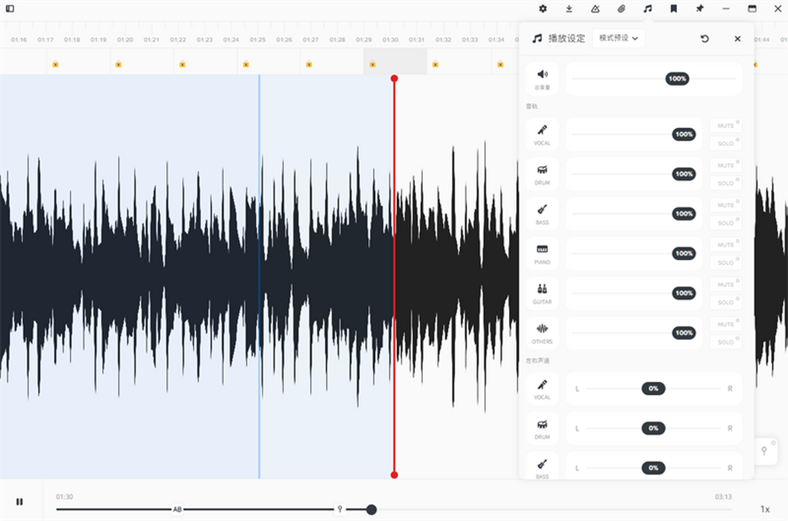Mute the VOCAL track
The width and height of the screenshot is (788, 521).
(x=725, y=125)
